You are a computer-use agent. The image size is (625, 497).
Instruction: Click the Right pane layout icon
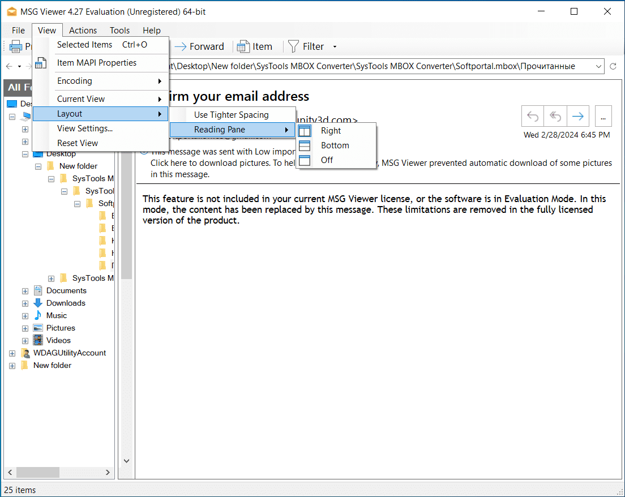(305, 131)
